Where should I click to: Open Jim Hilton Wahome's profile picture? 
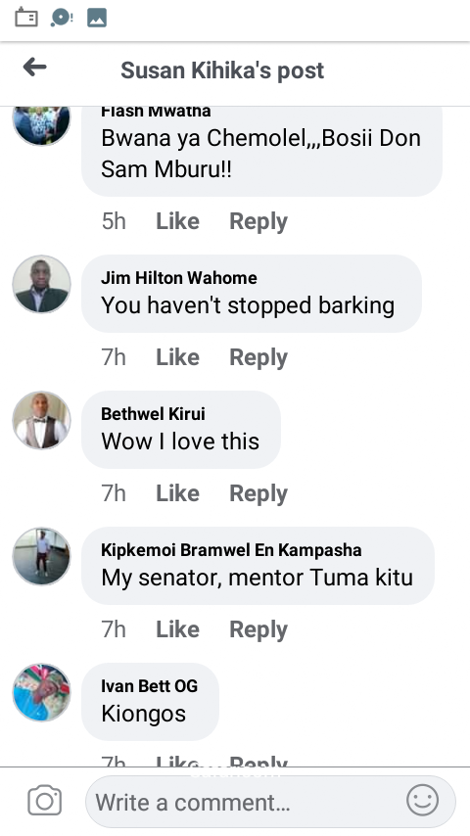pos(41,284)
